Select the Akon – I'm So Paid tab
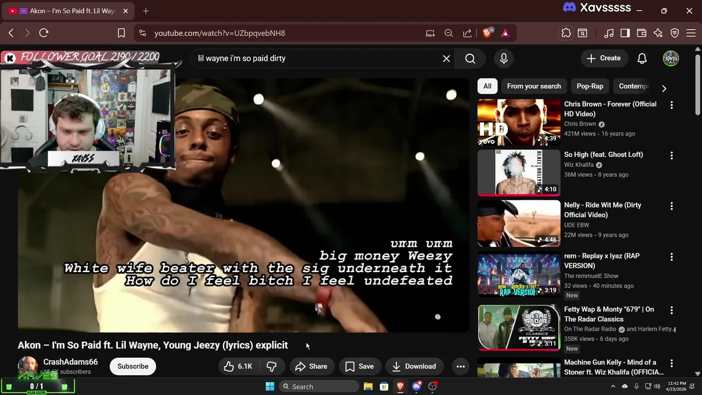The height and width of the screenshot is (395, 702). (x=69, y=10)
